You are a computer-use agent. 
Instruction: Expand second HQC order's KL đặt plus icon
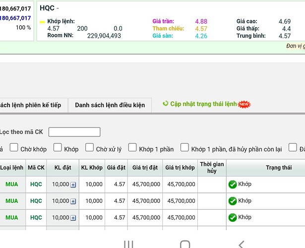coord(73,201)
